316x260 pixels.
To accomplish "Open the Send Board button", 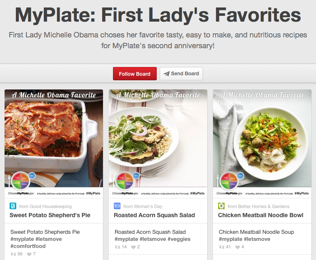I will [181, 74].
